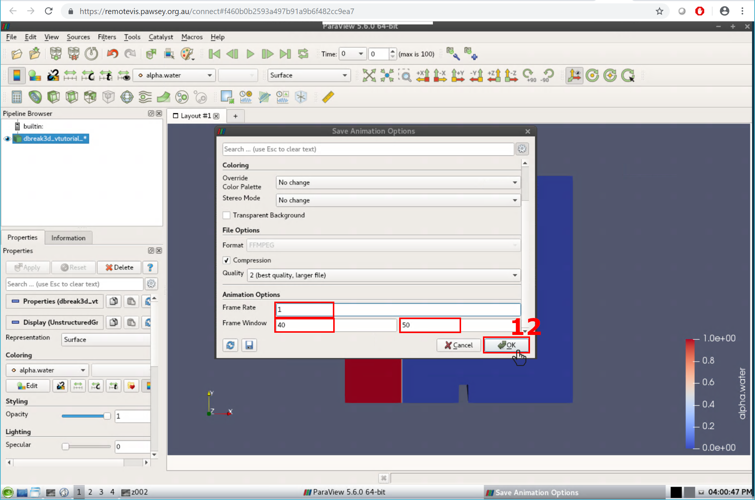
Task: Toggle the animation loop icon
Action: pos(303,54)
